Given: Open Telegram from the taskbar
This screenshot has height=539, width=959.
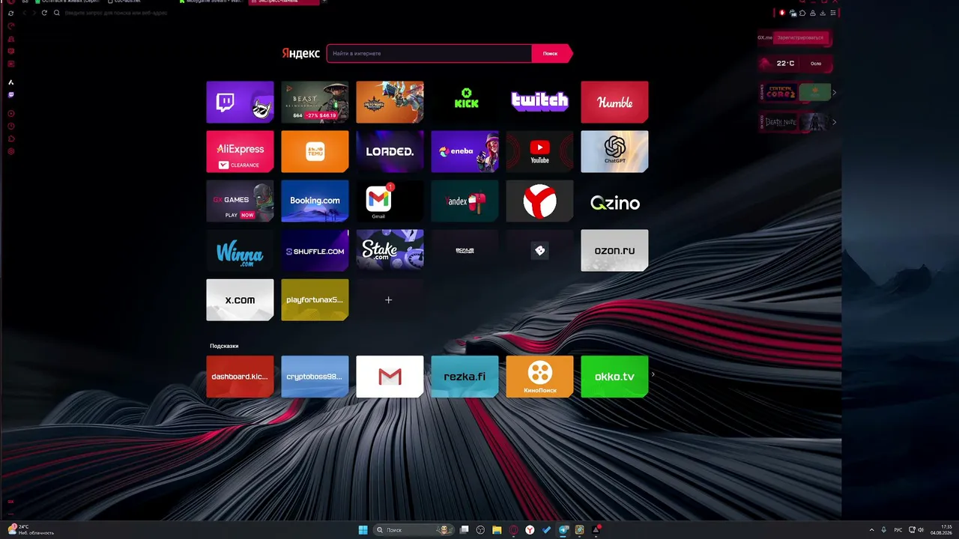Looking at the screenshot, I should click(x=563, y=530).
